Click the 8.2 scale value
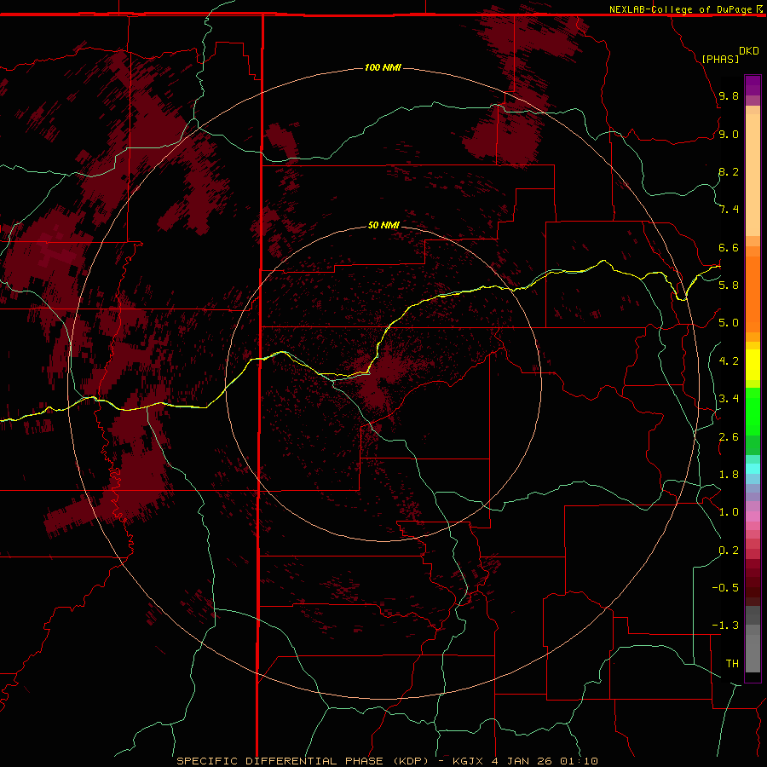The width and height of the screenshot is (767, 767). [x=729, y=171]
